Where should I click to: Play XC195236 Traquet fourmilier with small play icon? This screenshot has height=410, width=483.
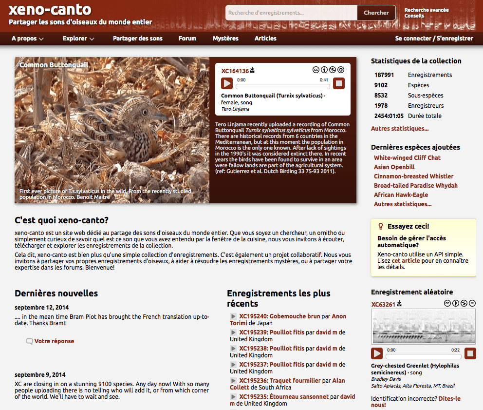coord(233,381)
